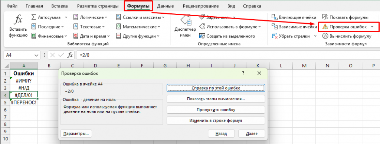Image resolution: width=380 pixels, height=144 pixels.
Task: Click the Далее button
Action: pos(252,133)
